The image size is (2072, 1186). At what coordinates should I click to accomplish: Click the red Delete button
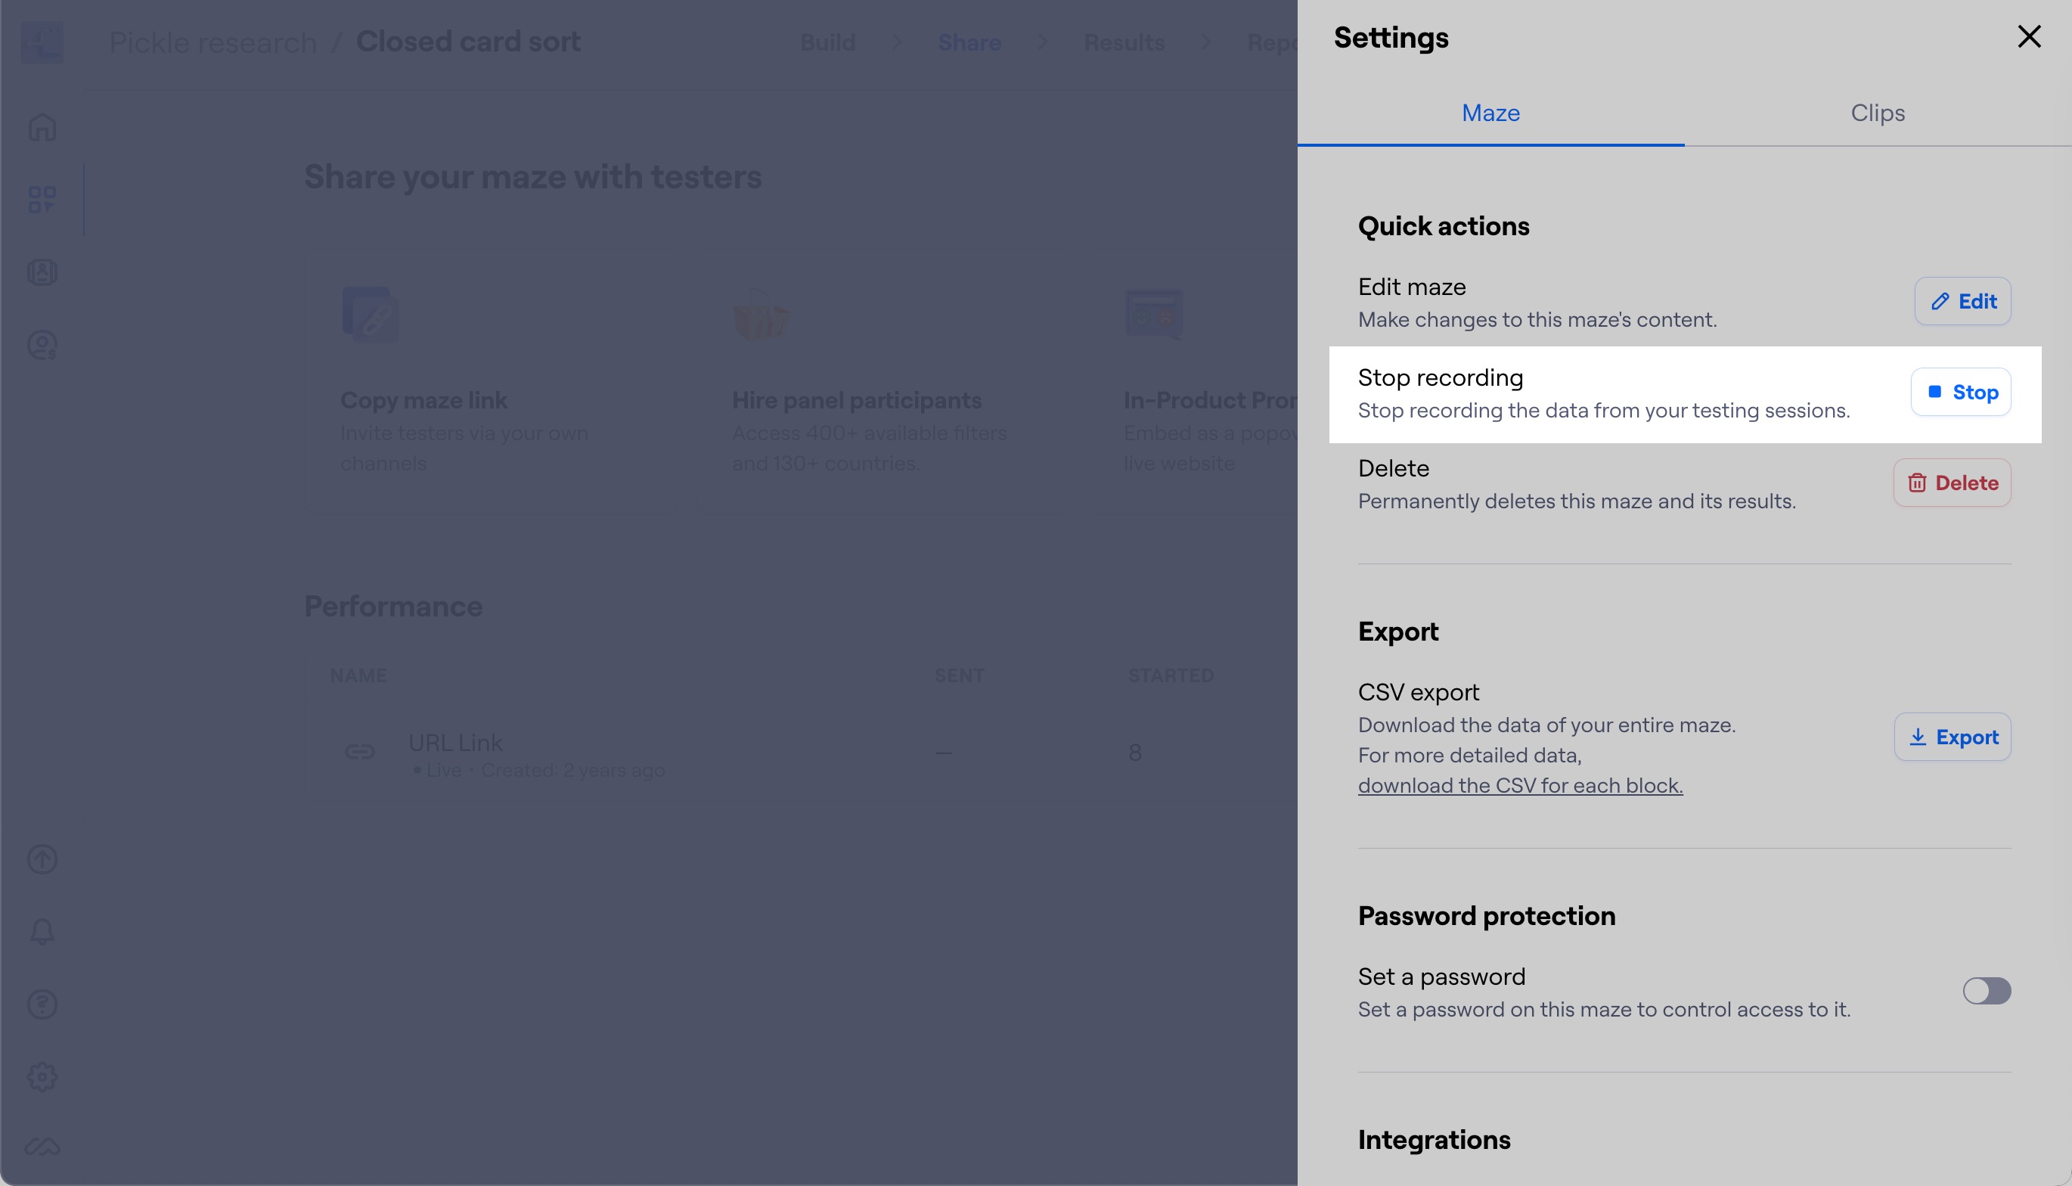coord(1953,483)
